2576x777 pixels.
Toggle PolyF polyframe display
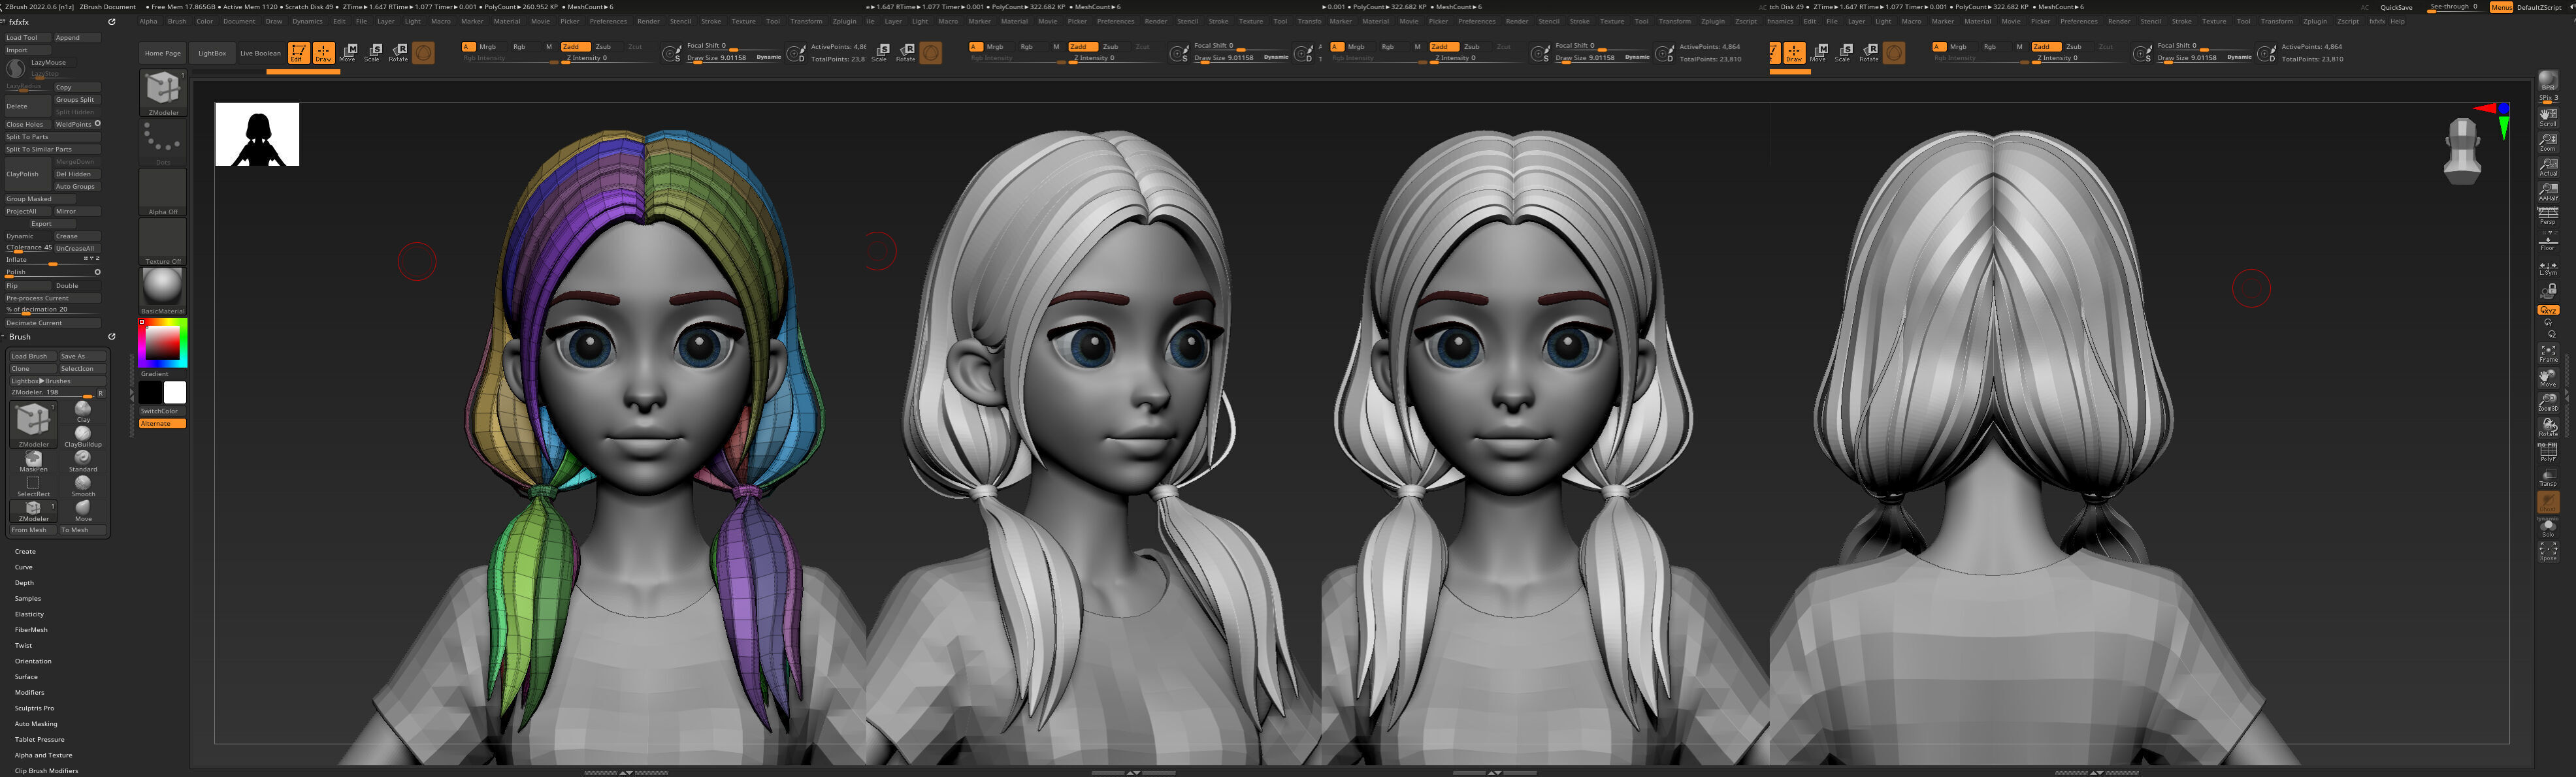2548,452
